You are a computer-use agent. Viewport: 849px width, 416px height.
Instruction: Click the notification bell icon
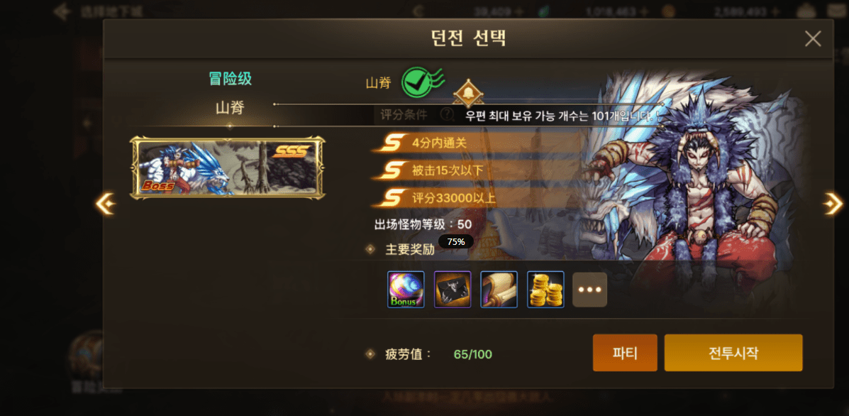click(467, 92)
